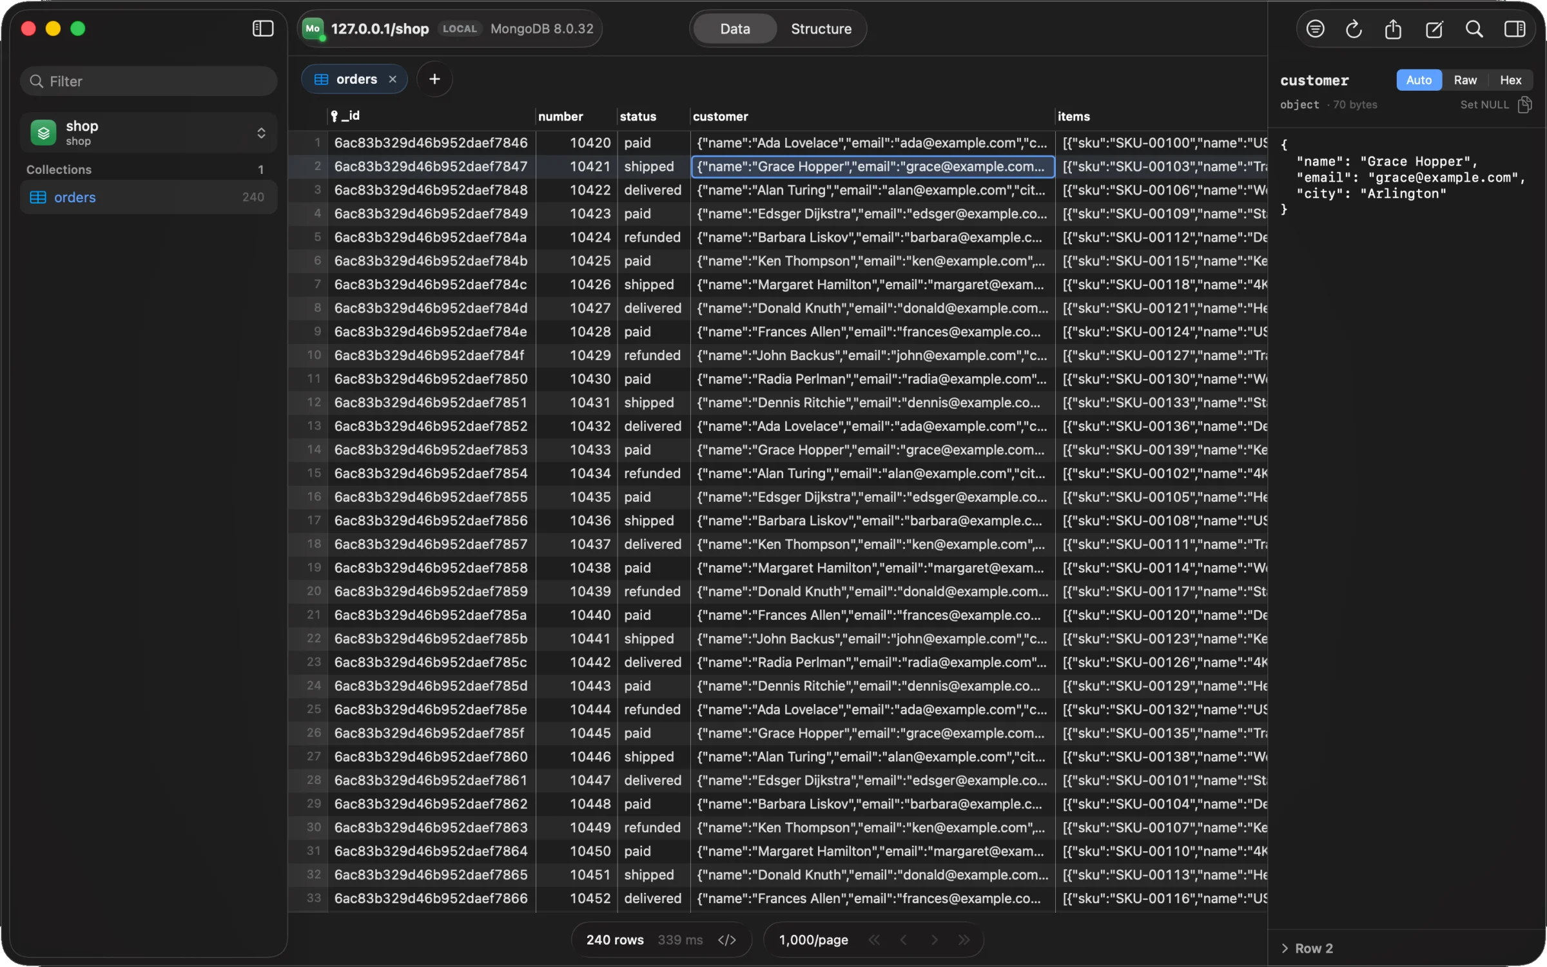Show query code with the </> icon
1547x967 pixels.
726,940
